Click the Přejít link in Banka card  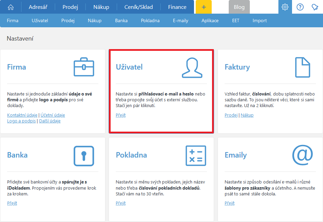coord(12,203)
